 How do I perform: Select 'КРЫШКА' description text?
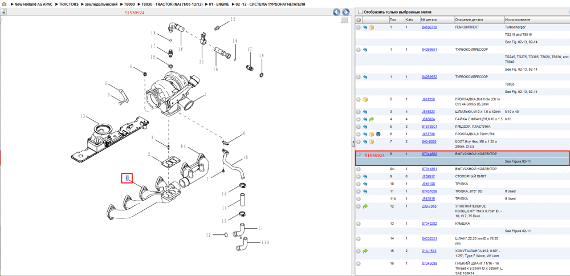(462, 224)
